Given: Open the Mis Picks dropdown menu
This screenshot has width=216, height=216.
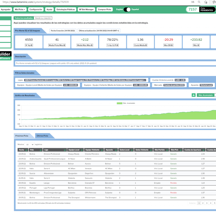Looking at the screenshot, I should [20, 9].
